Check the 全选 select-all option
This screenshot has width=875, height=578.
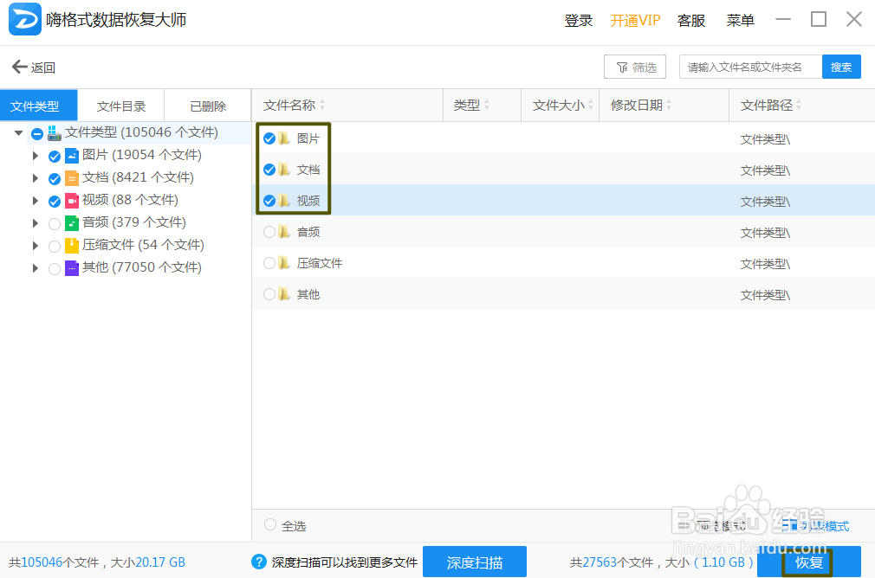coord(269,525)
